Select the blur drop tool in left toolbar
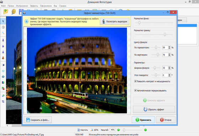The image size is (199, 136). [x=3, y=46]
